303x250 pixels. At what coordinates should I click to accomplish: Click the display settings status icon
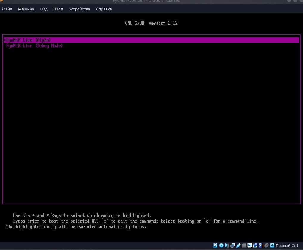click(x=249, y=245)
